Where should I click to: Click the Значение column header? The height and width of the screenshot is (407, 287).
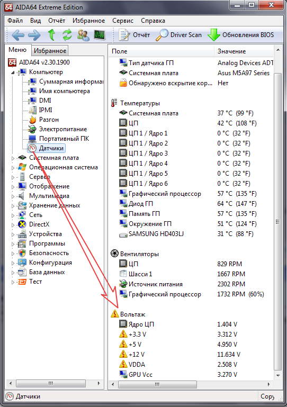point(244,51)
